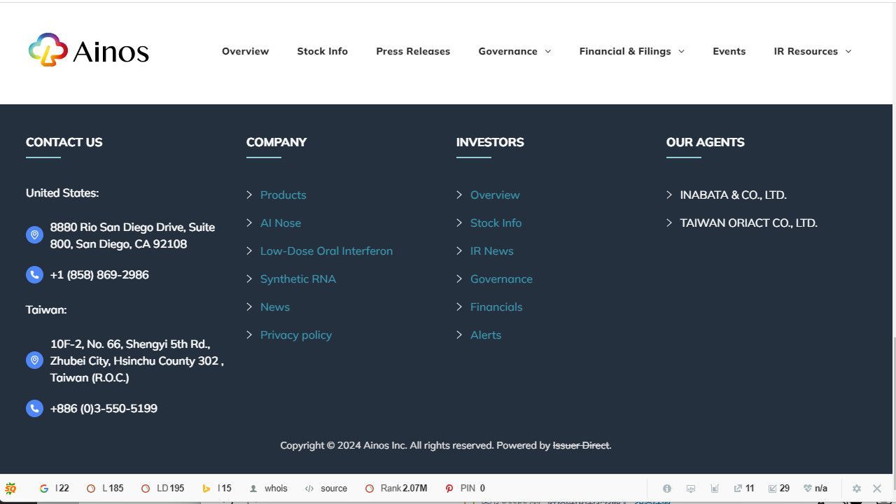Click the diagnosis monitor icon in SEO bar
The height and width of the screenshot is (504, 896).
click(691, 489)
